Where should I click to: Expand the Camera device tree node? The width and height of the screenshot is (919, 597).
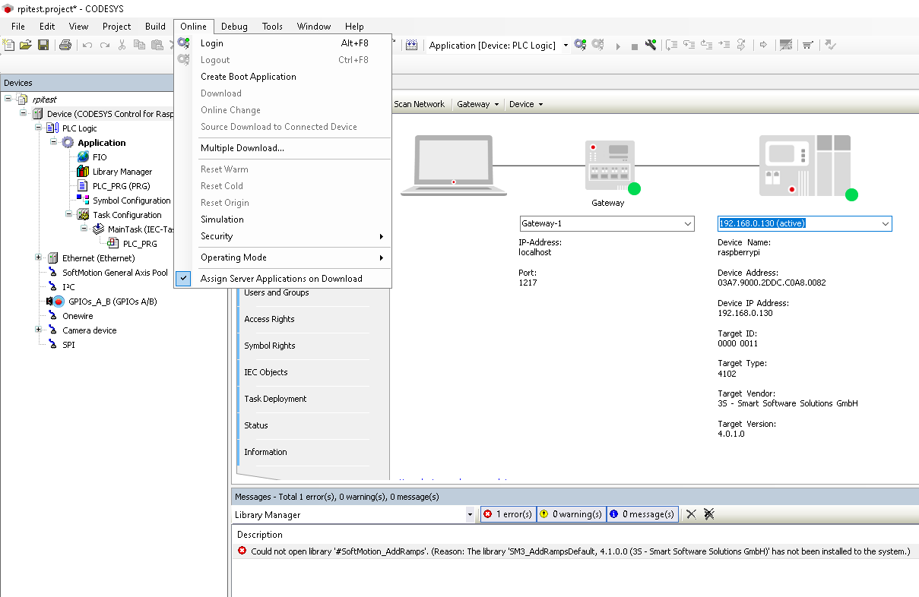39,330
